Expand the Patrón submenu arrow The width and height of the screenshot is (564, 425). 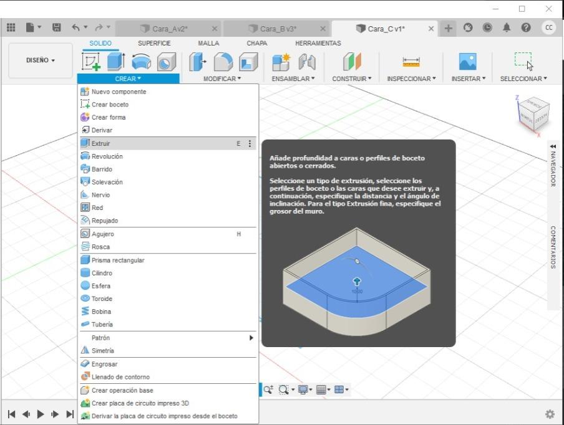tap(251, 338)
